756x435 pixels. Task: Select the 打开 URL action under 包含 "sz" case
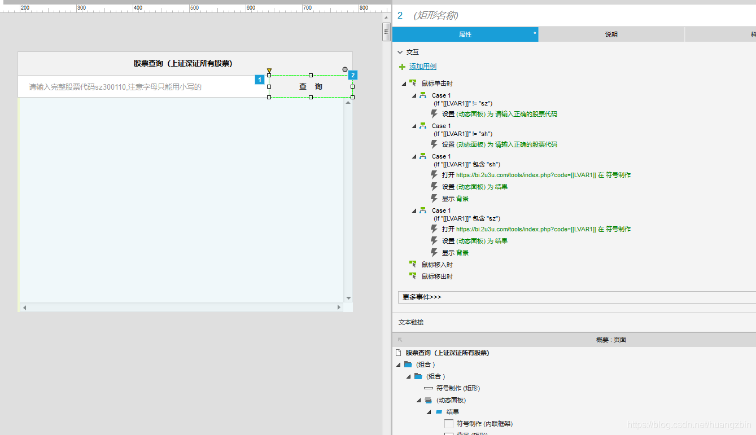536,229
